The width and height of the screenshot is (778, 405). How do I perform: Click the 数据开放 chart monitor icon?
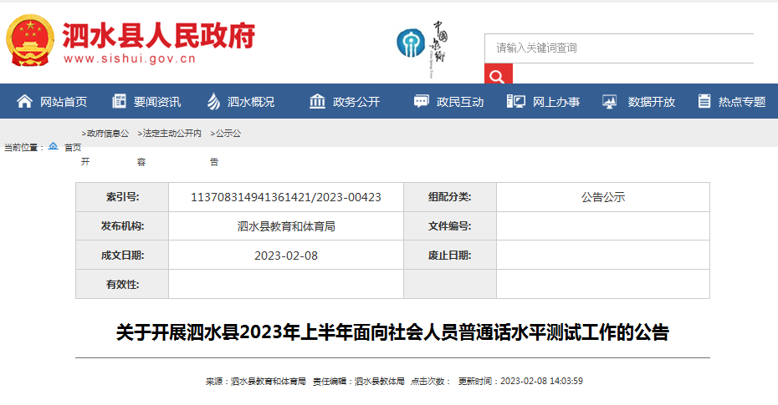click(x=610, y=102)
